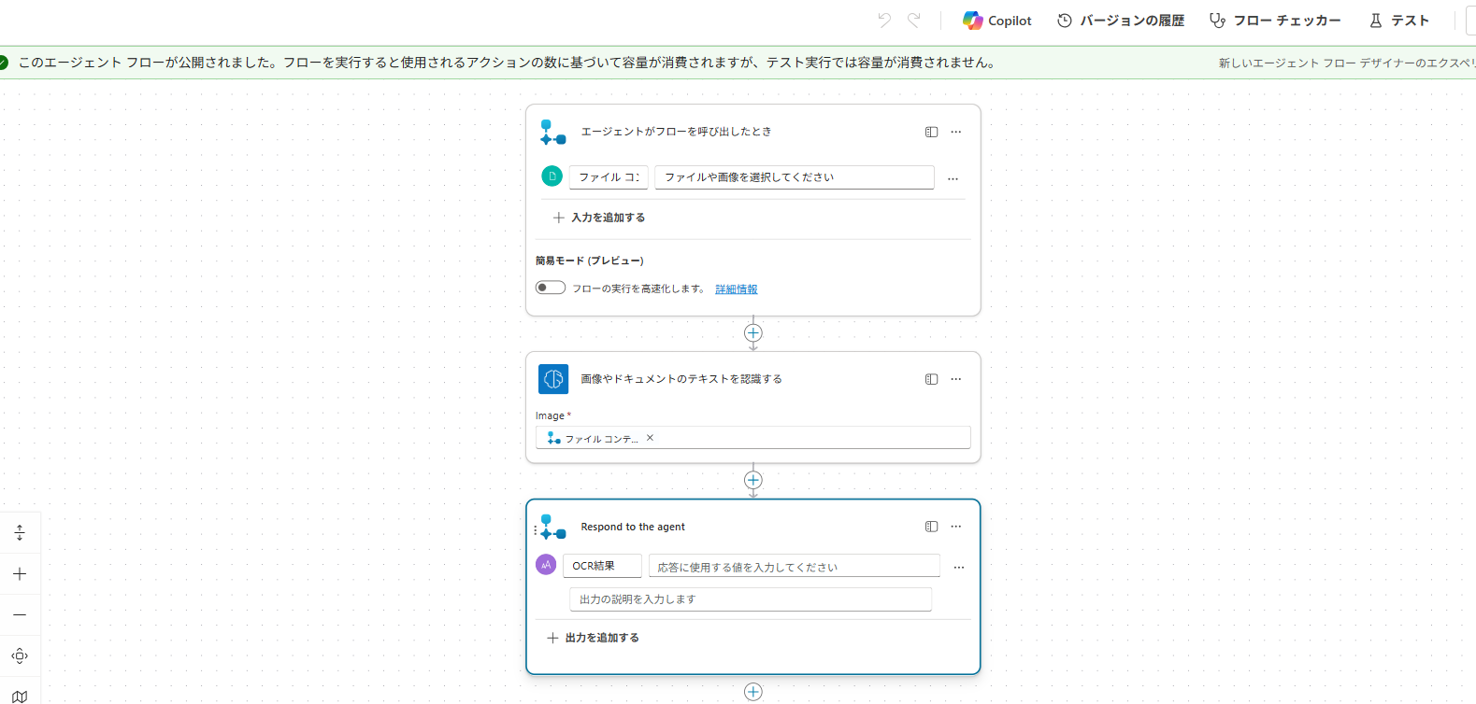Click the 応答に使用する値を入力してください field
Viewport: 1476px width, 704px height.
tap(795, 567)
